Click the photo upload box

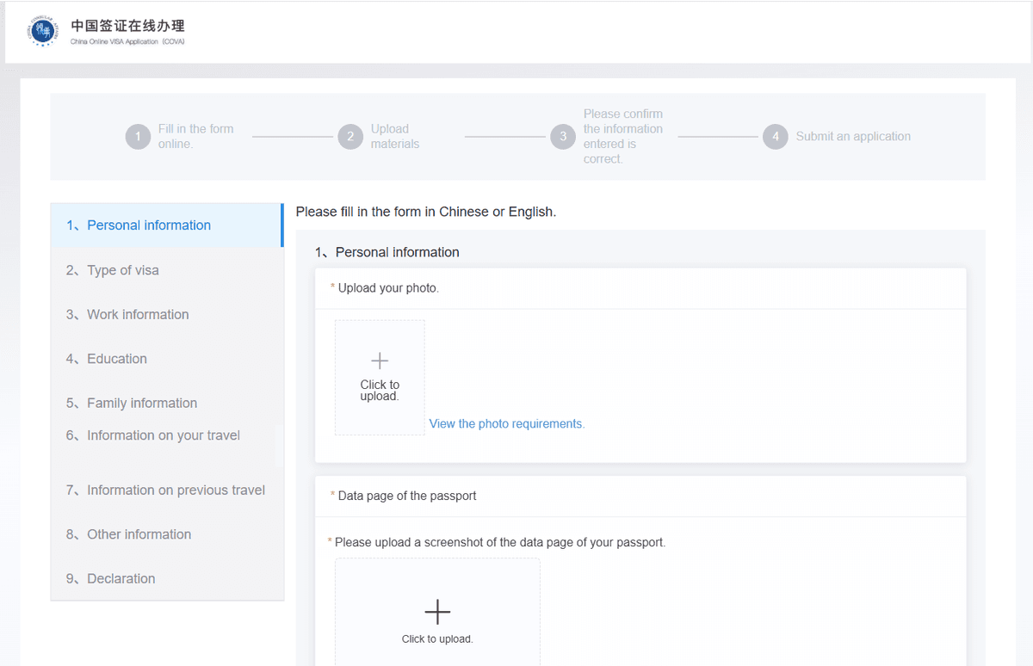380,378
